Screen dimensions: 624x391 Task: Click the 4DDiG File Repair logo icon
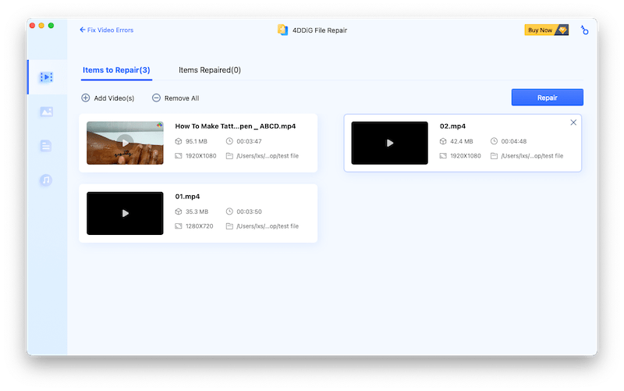click(x=282, y=30)
